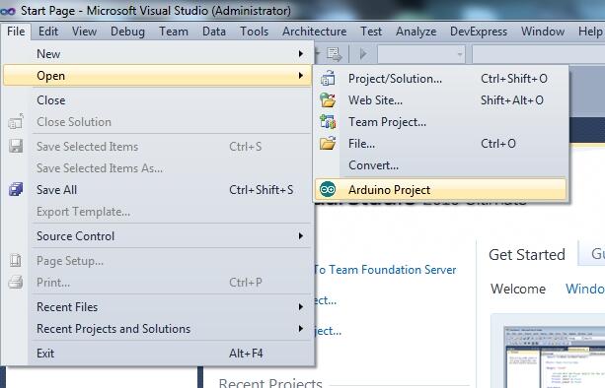605x388 pixels.
Task: Open the Help menu
Action: pos(590,32)
